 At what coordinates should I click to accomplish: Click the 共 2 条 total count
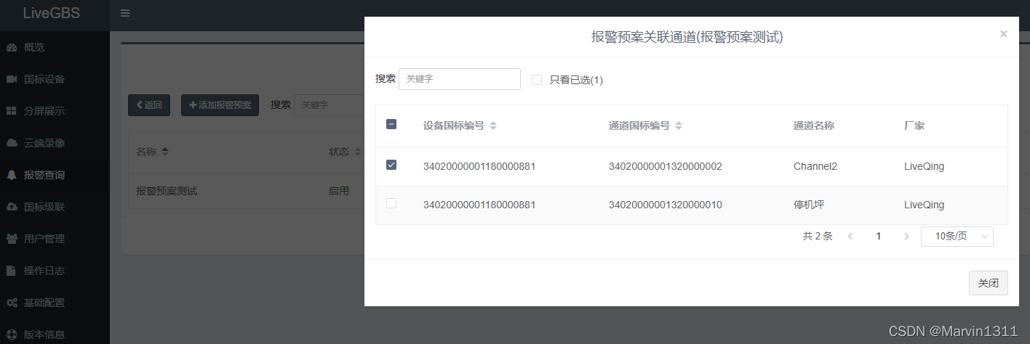tap(818, 236)
